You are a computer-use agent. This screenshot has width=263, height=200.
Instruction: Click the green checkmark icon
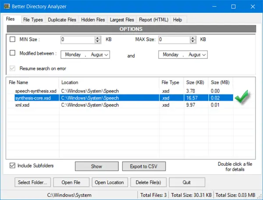[242, 96]
